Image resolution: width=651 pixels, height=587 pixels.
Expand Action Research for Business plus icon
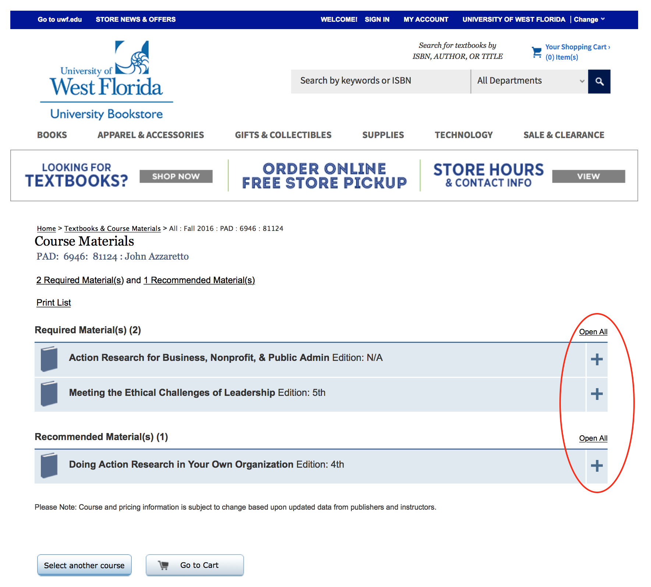click(x=597, y=359)
